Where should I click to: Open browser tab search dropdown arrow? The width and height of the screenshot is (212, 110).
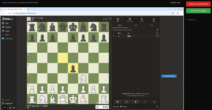point(2,9)
